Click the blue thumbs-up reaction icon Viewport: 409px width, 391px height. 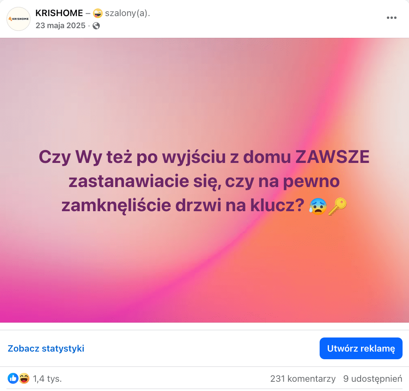(x=13, y=378)
